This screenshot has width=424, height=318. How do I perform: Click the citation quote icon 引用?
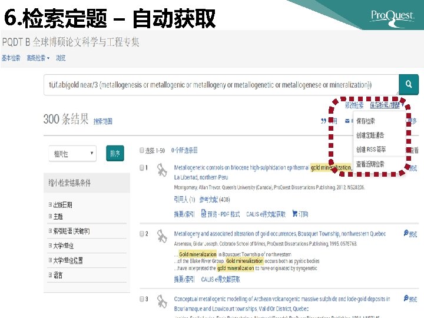tap(323, 121)
